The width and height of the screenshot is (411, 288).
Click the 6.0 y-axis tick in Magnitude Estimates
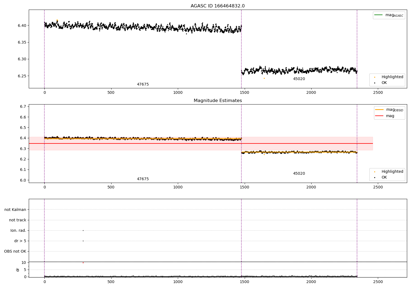pyautogui.click(x=23, y=180)
